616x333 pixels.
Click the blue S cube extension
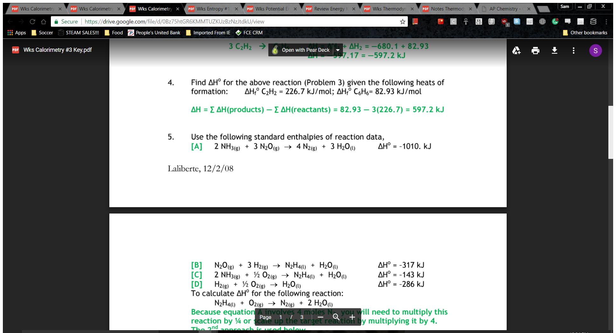tap(517, 21)
